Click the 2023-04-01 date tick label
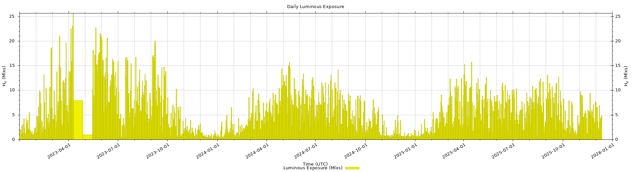This screenshot has width=638, height=172. pos(59,151)
